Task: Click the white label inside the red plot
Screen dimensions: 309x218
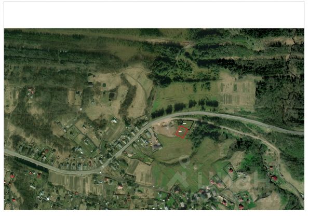Action: tap(180, 131)
